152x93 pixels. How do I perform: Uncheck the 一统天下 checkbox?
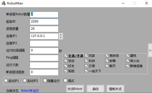pos(86,71)
